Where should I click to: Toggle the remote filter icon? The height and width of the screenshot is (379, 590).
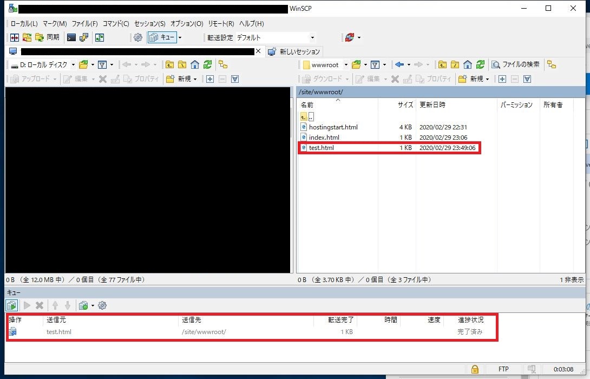[374, 64]
